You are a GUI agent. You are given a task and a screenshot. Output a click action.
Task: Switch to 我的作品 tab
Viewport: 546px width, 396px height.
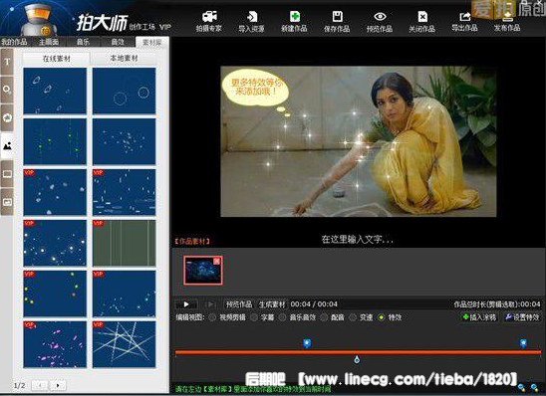pyautogui.click(x=14, y=42)
